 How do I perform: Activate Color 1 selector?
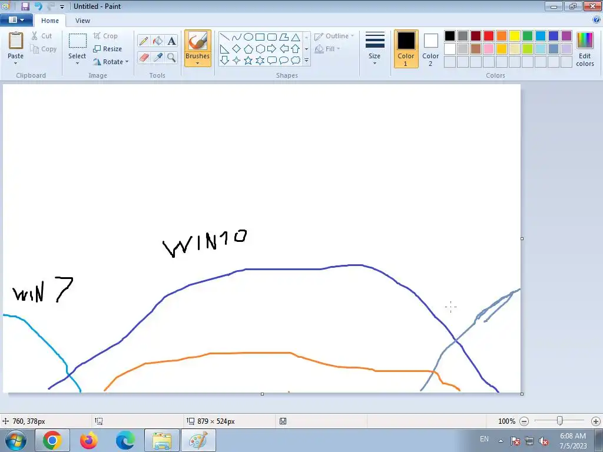click(x=406, y=49)
